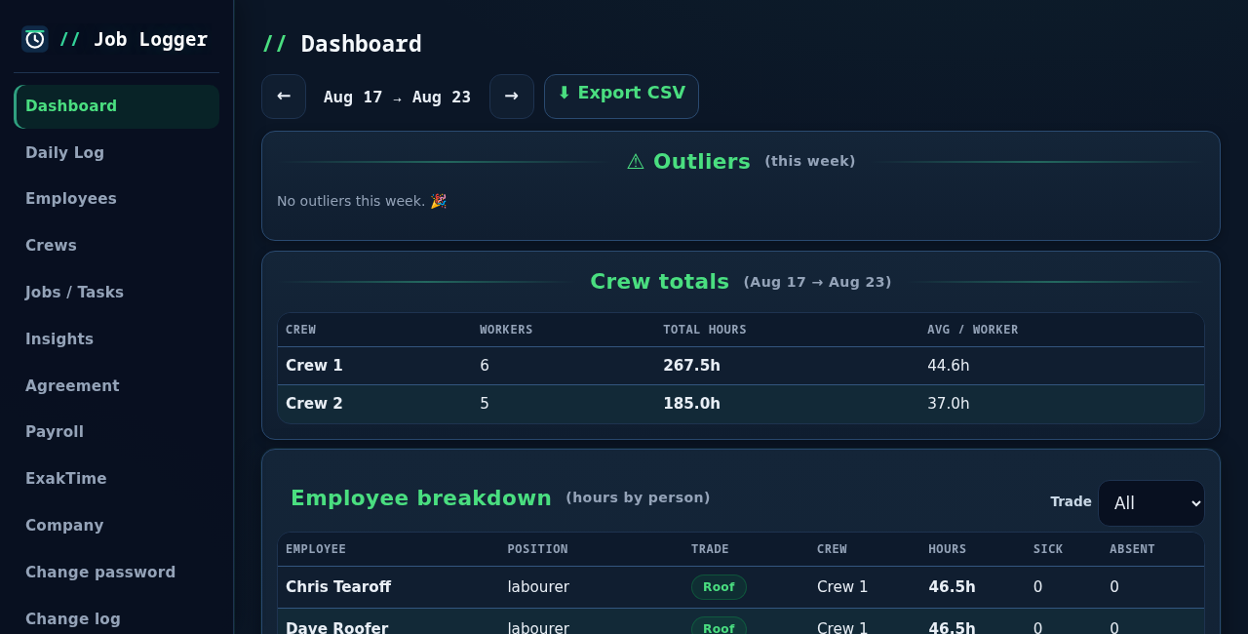Click the TRADE column header
The height and width of the screenshot is (634, 1248).
(710, 549)
